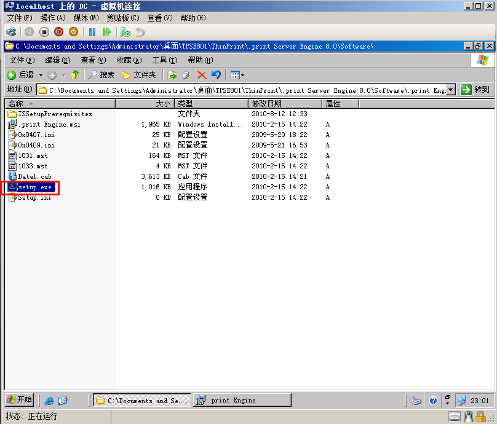The image size is (497, 424).
Task: Click the Forward arrow in Explorer toolbar
Action: (x=52, y=75)
